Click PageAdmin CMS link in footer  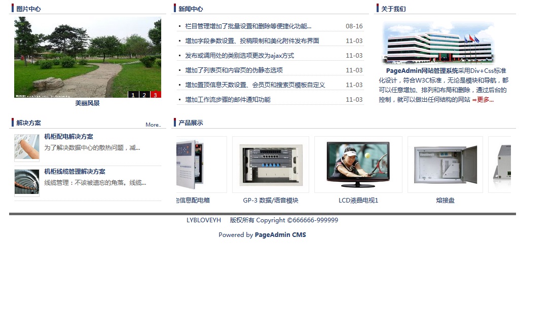coord(280,235)
